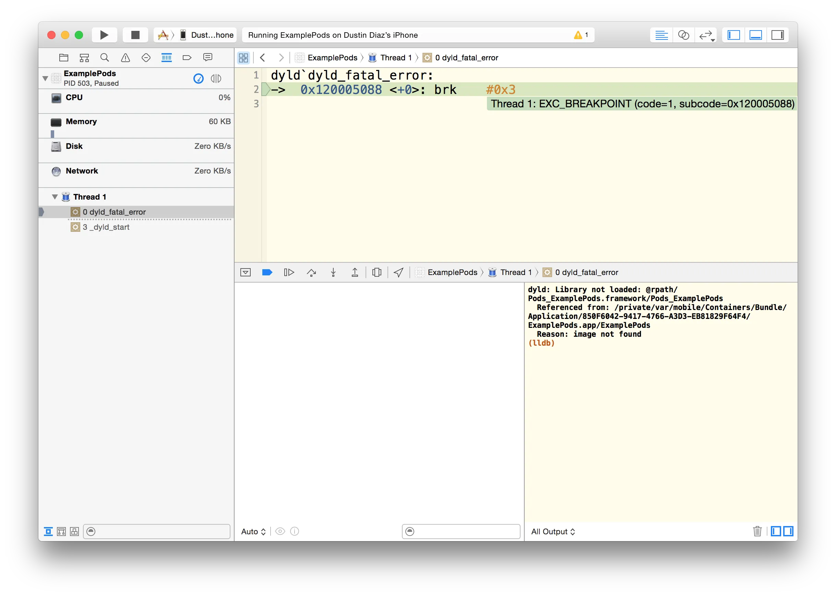Select the 3 _dyld_start stack frame
This screenshot has width=836, height=596.
coord(106,227)
